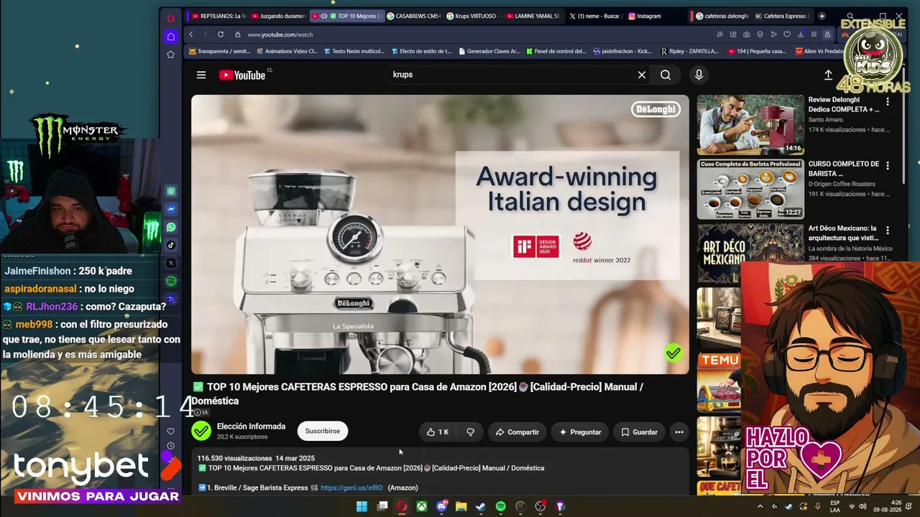Screen dimensions: 920x517
Task: Switch to Krups VIRTUOSO tab
Action: click(473, 16)
